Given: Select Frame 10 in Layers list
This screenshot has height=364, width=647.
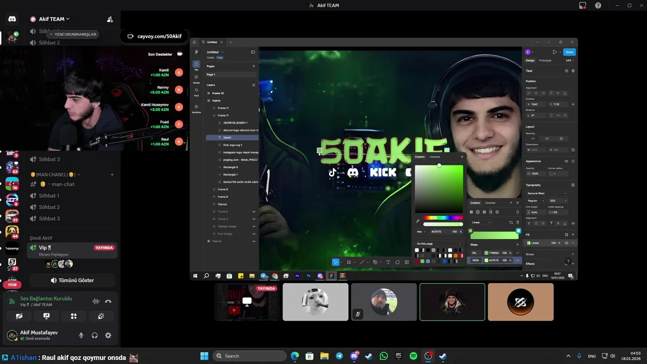Looking at the screenshot, I should coord(218,93).
